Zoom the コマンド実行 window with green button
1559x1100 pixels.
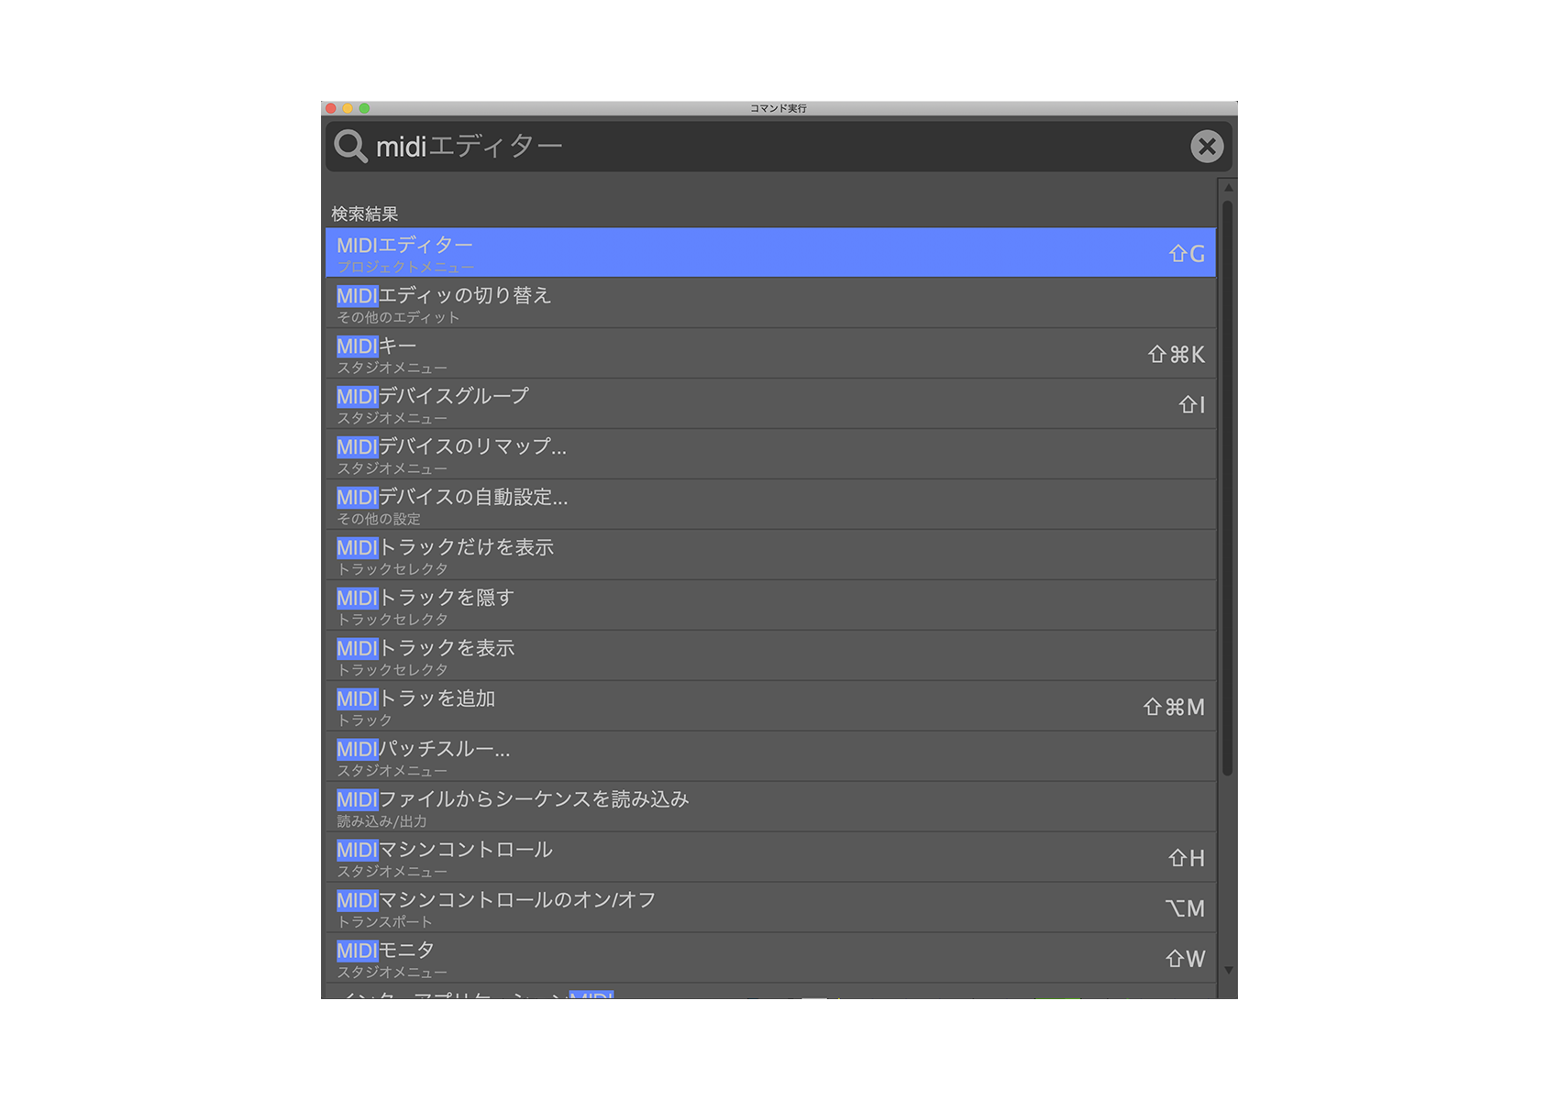[364, 108]
